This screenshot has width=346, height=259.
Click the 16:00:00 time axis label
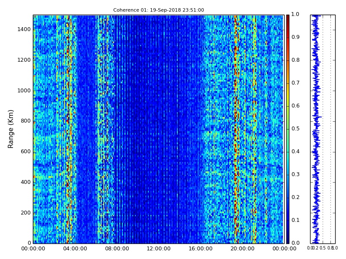pyautogui.click(x=200, y=249)
